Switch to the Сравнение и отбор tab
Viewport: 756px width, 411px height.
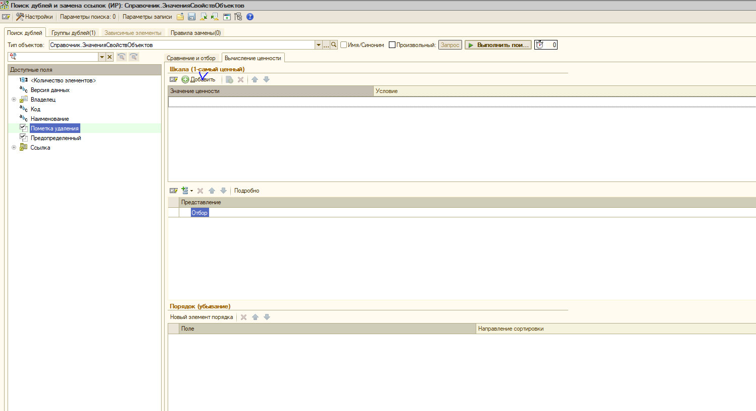(x=191, y=58)
